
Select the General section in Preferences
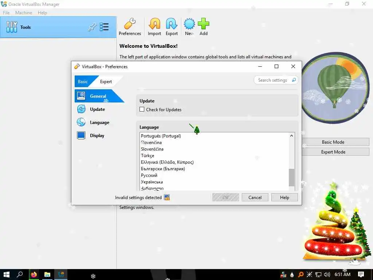pos(99,96)
